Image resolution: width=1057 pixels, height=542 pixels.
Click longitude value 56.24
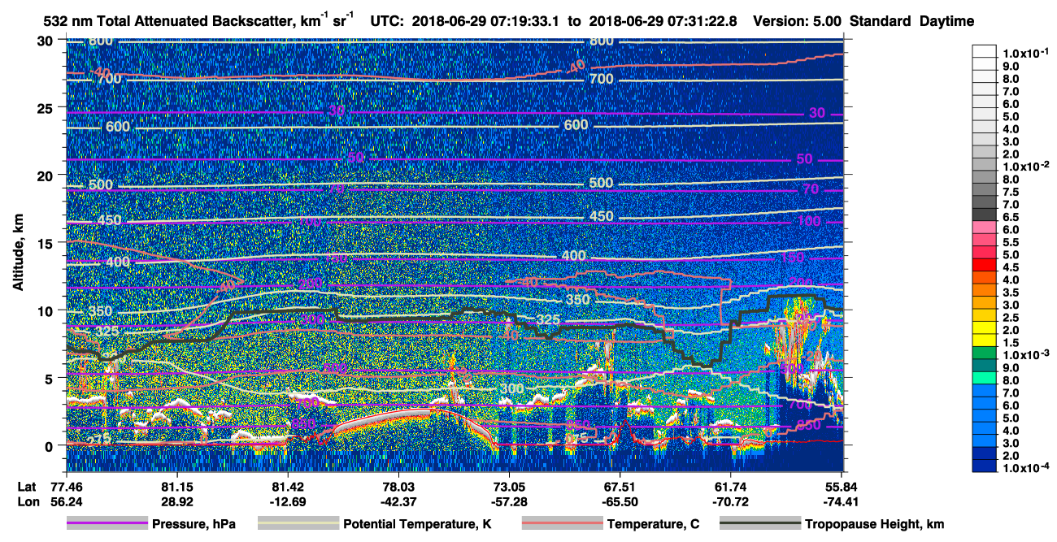click(x=66, y=501)
